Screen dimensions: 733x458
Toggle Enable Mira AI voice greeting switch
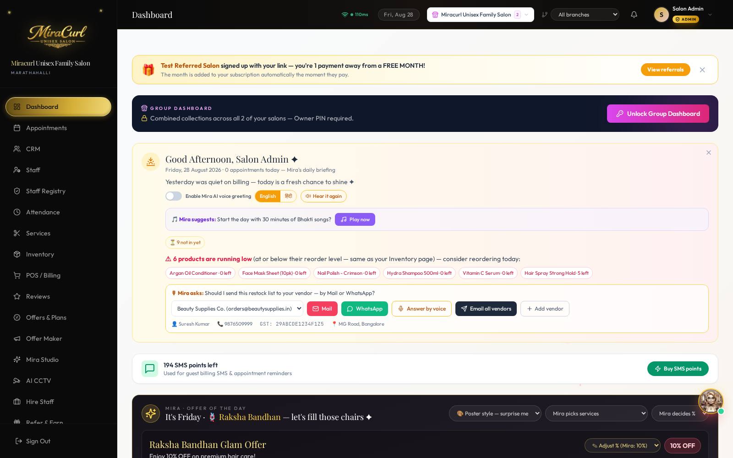(x=174, y=196)
